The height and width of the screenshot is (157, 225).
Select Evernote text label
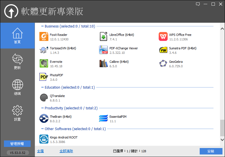pyautogui.click(x=56, y=62)
